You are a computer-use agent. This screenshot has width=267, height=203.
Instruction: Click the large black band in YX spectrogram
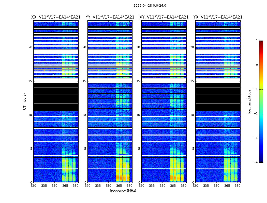coord(218,98)
